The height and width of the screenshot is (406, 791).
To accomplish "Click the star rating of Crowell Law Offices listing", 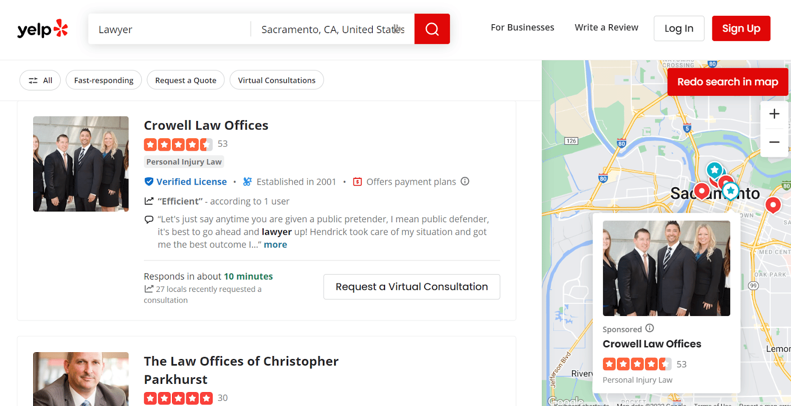I will pyautogui.click(x=178, y=144).
